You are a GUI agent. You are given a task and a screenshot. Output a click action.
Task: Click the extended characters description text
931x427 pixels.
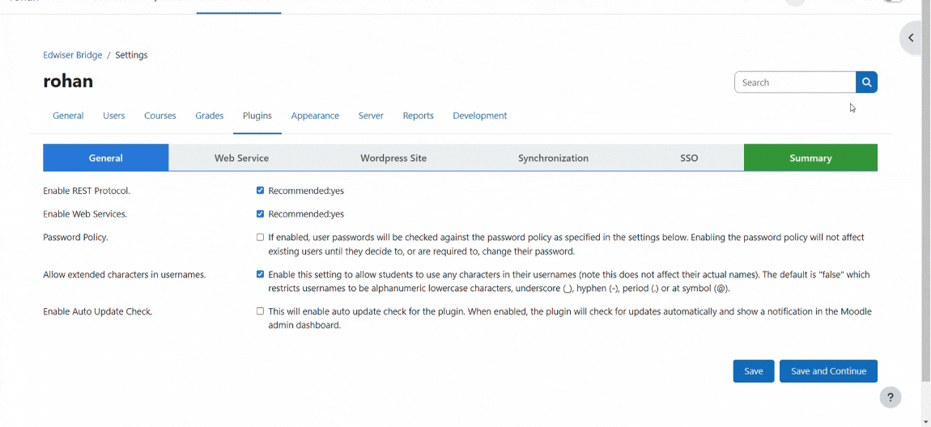tap(569, 281)
